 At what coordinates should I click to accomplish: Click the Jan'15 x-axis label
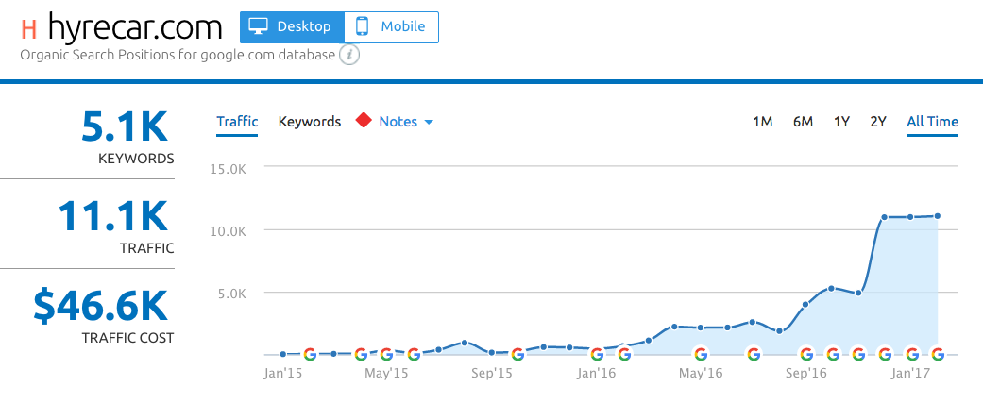[x=282, y=375]
